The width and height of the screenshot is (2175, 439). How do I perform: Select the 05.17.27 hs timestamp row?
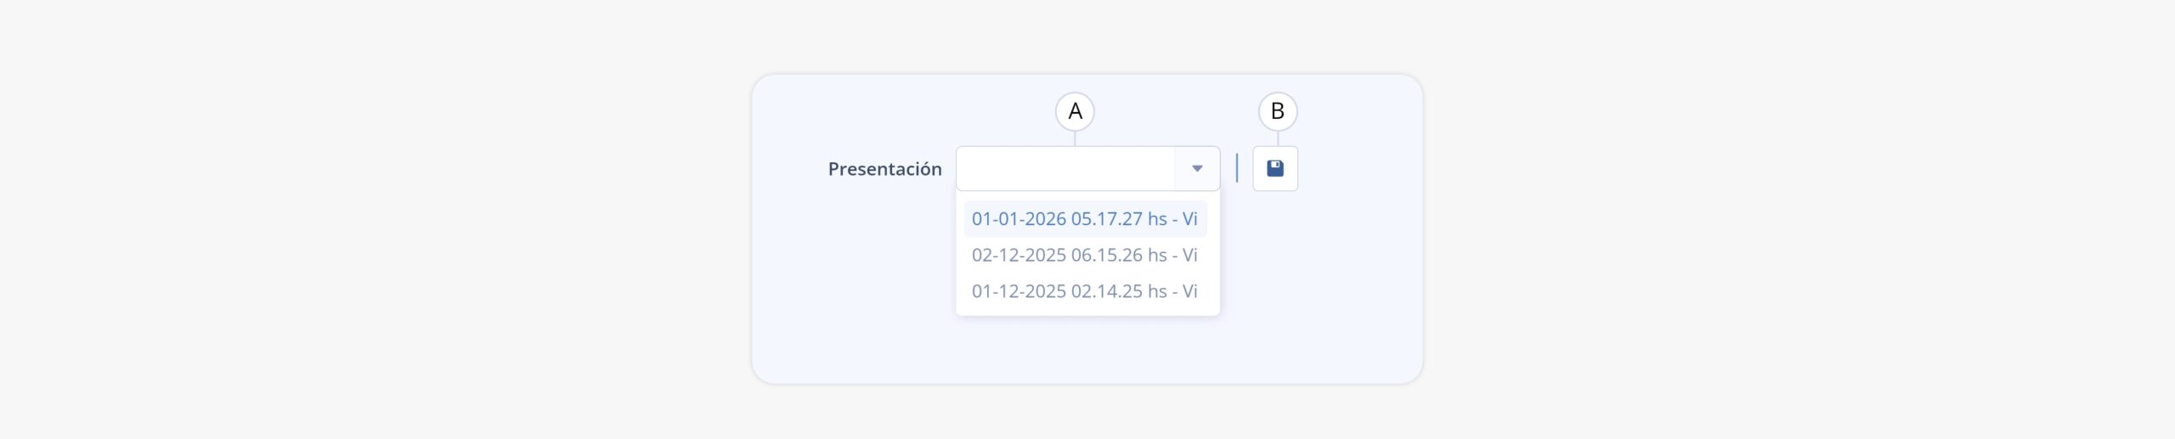click(x=1085, y=219)
